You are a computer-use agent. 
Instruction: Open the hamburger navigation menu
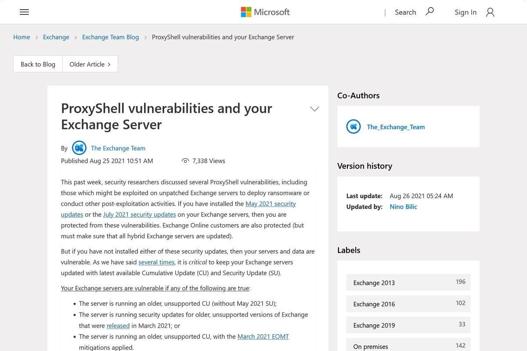(x=24, y=12)
